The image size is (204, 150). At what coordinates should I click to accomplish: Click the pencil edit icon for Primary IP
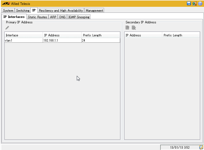[7, 28]
